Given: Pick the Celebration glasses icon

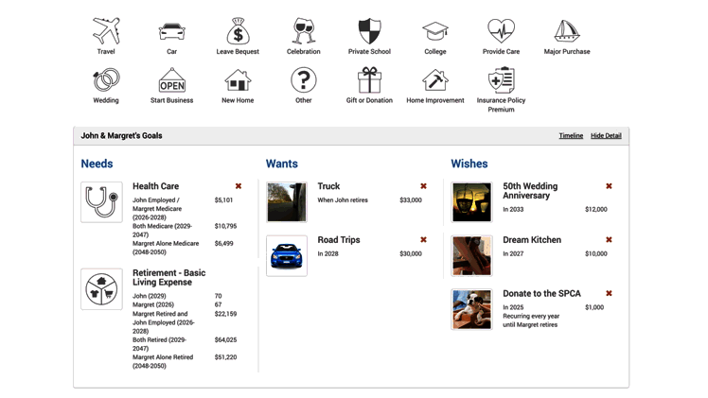Looking at the screenshot, I should click(304, 30).
